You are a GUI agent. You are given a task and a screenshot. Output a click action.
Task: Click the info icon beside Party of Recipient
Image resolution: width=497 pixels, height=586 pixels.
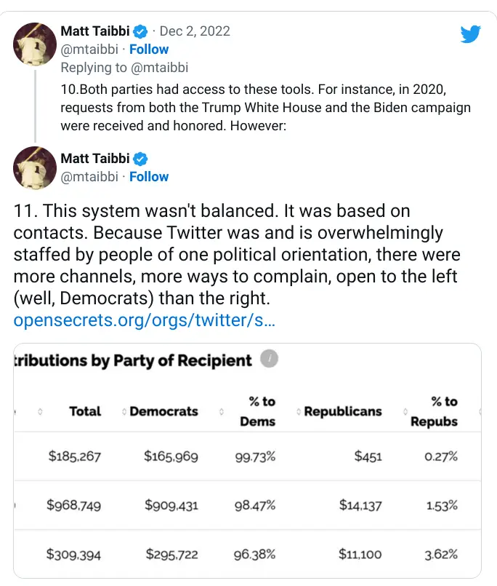point(269,359)
